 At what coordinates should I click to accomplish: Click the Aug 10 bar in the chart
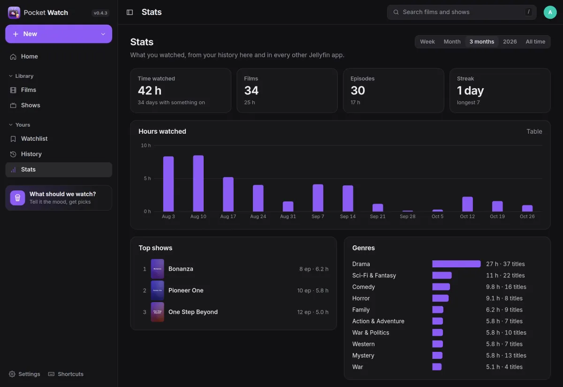198,183
